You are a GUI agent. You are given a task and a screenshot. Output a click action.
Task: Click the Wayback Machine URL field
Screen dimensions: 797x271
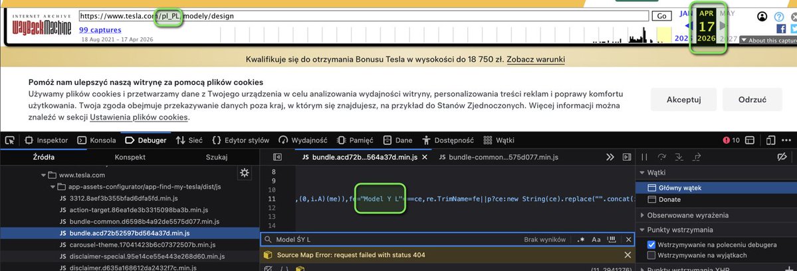(364, 16)
